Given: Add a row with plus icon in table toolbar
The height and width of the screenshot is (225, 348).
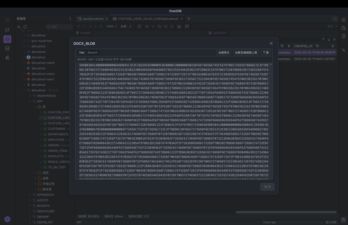Looking at the screenshot, I should [147, 26].
